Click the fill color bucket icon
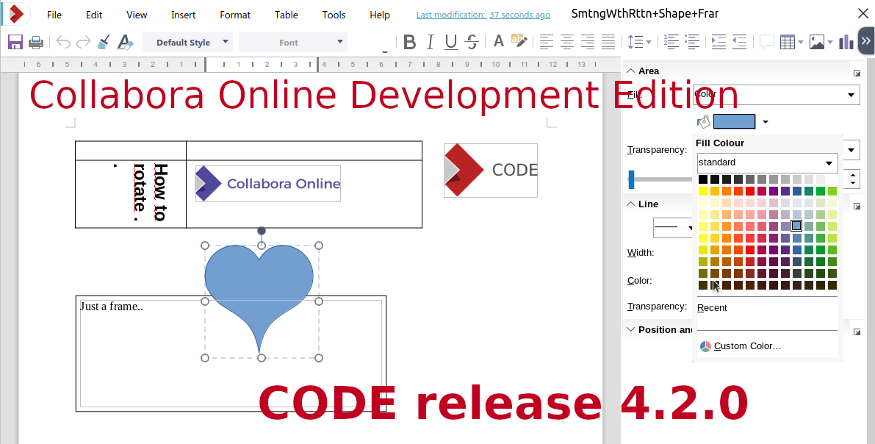The width and height of the screenshot is (875, 444). (x=704, y=121)
